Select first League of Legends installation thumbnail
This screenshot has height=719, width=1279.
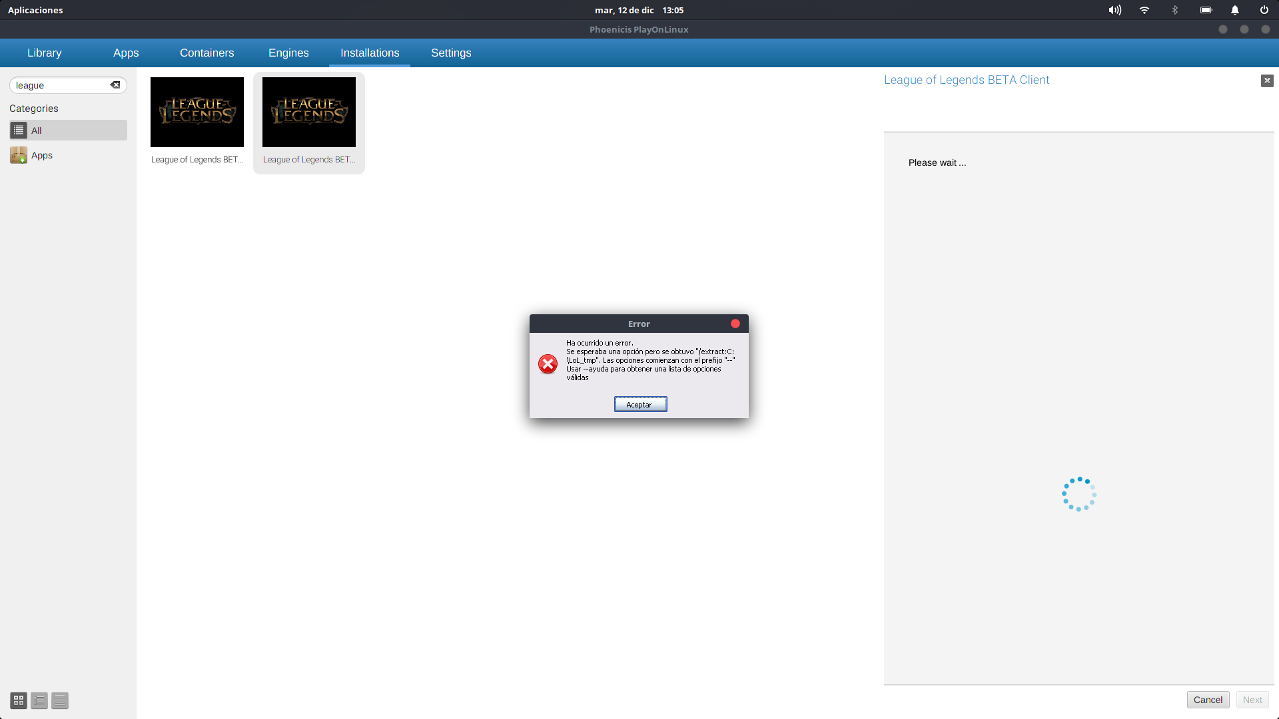point(197,113)
